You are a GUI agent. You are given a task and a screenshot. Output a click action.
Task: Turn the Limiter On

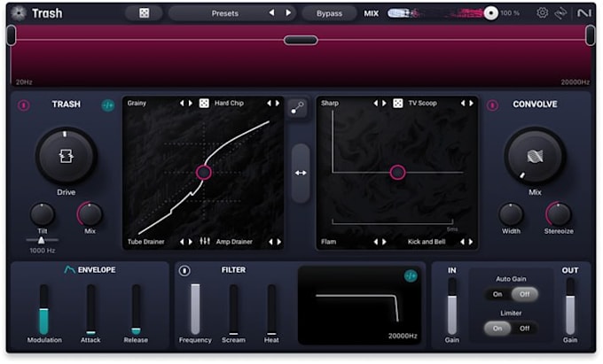(x=497, y=329)
